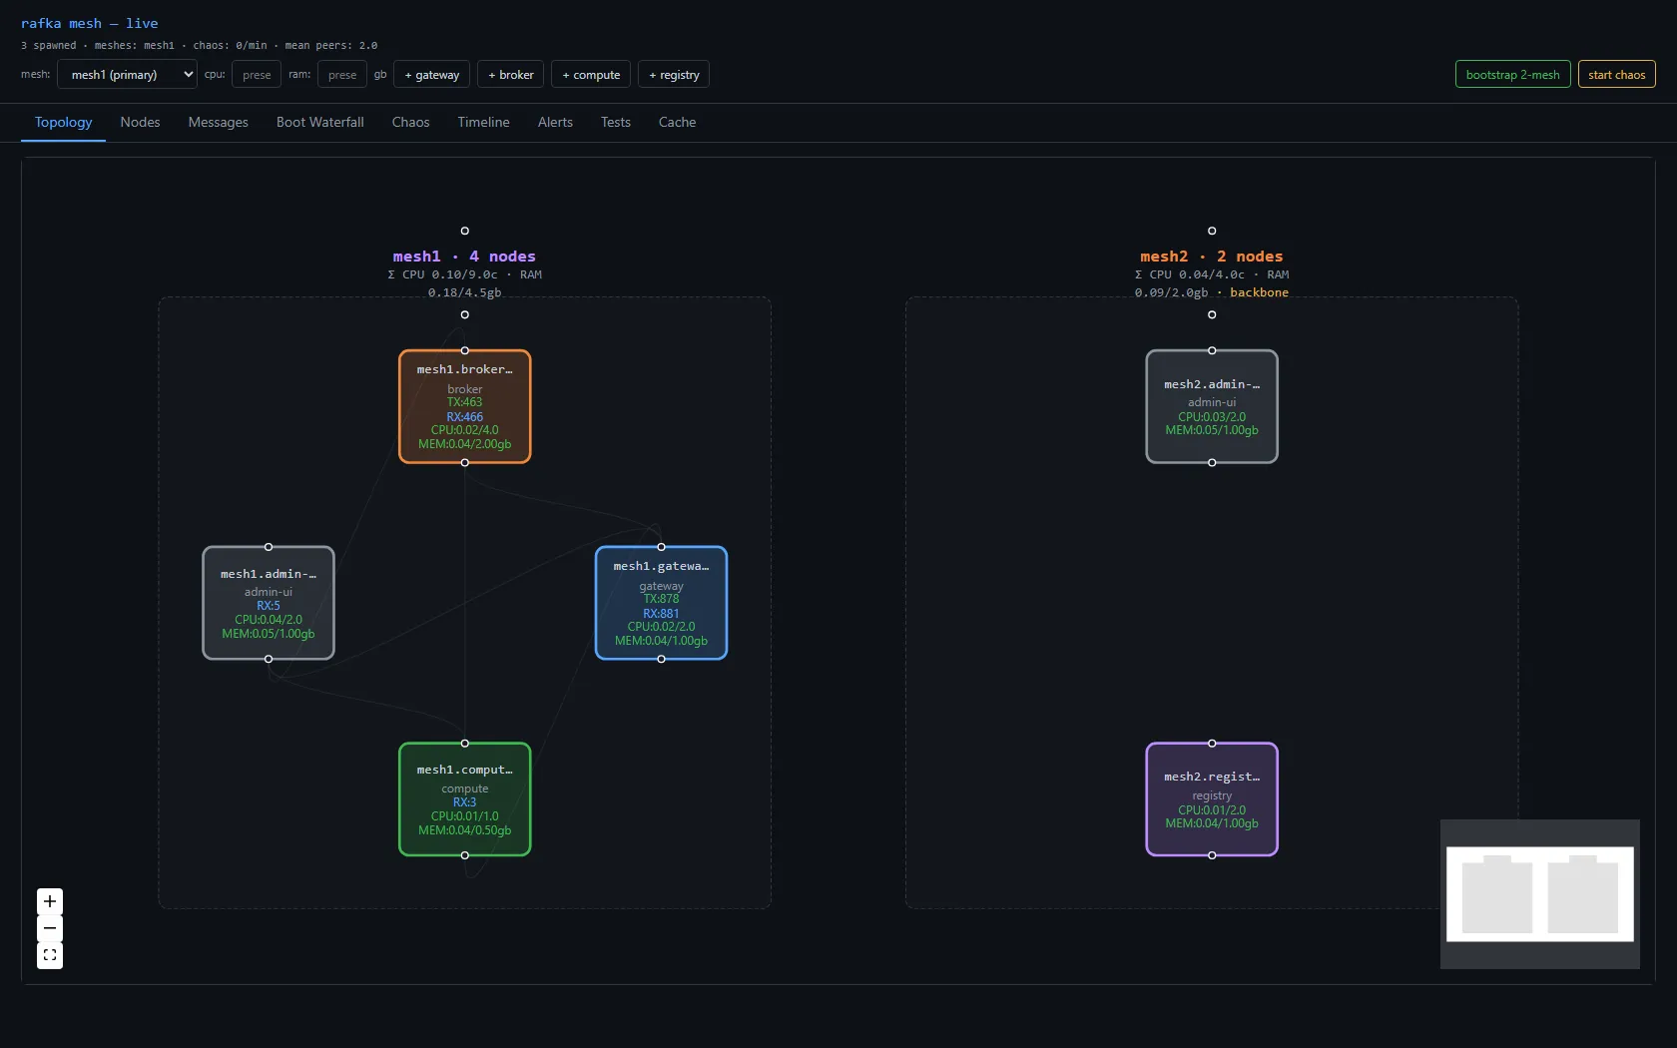The height and width of the screenshot is (1048, 1677).
Task: Click the top connector handle of mesh1.compute
Action: tap(464, 744)
